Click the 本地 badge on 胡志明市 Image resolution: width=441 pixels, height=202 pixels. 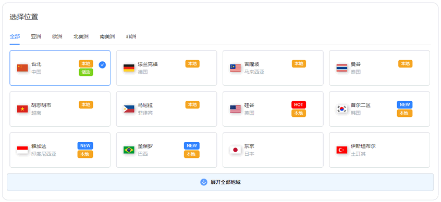tap(86, 105)
